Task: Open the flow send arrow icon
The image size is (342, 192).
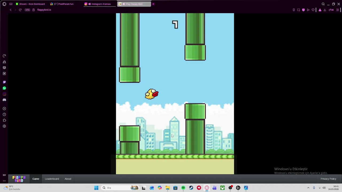Action: (x=308, y=10)
